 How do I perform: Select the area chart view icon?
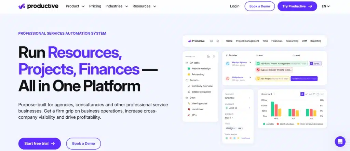(x=310, y=94)
